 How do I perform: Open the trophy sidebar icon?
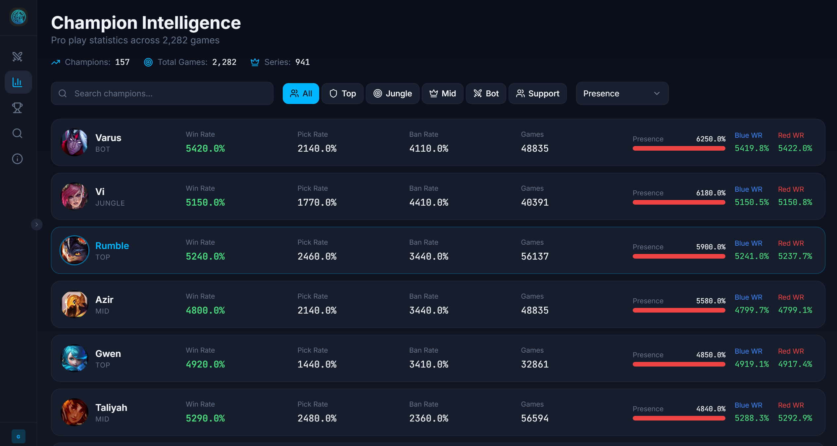point(18,108)
